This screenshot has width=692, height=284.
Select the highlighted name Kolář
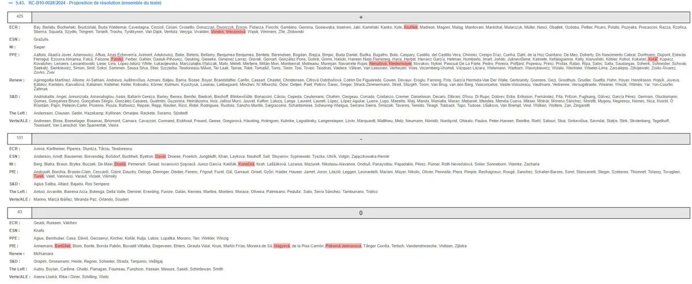point(653,59)
